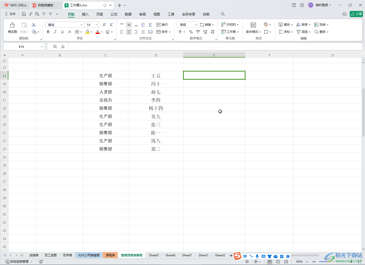This screenshot has width=365, height=265.
Task: Increase font size with A+ icon
Action: (x=104, y=25)
